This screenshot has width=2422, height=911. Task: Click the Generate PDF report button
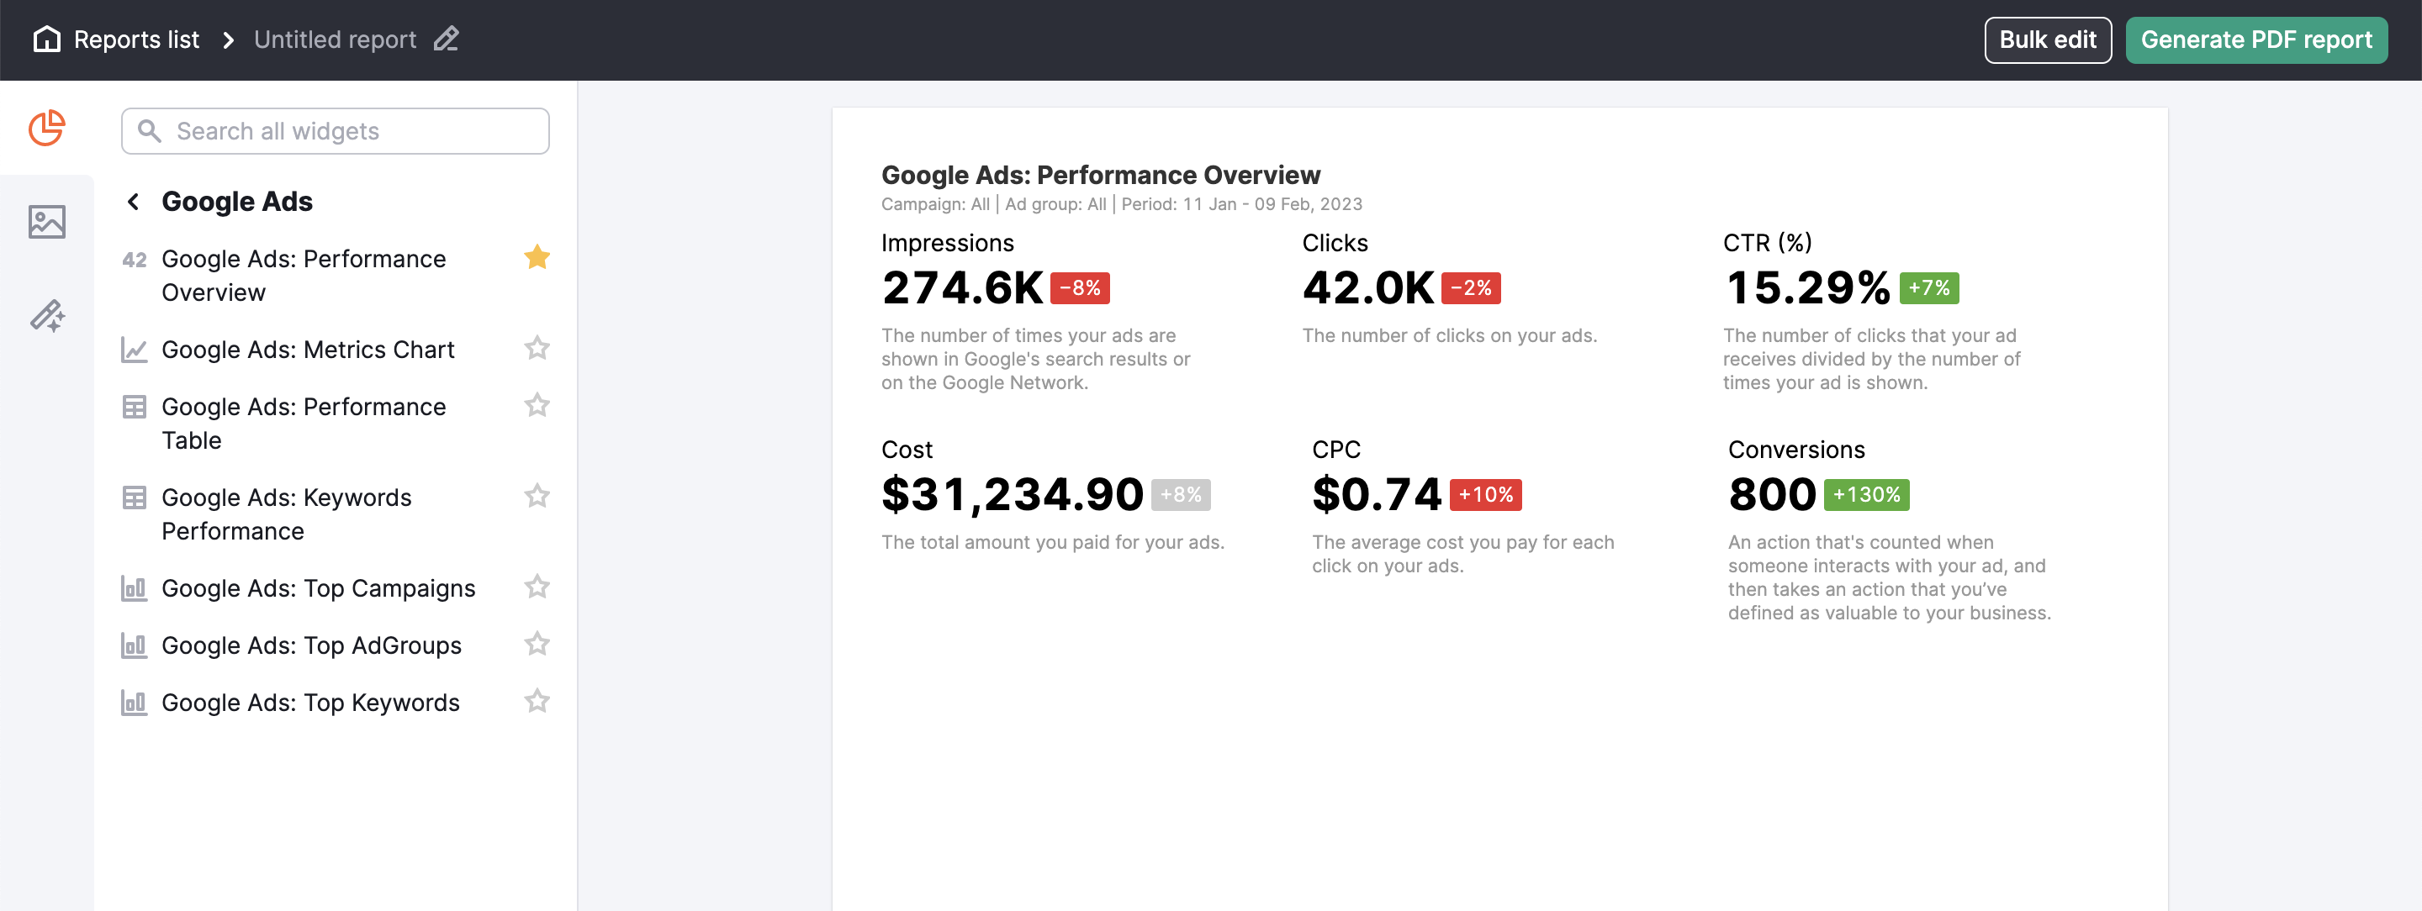tap(2255, 39)
